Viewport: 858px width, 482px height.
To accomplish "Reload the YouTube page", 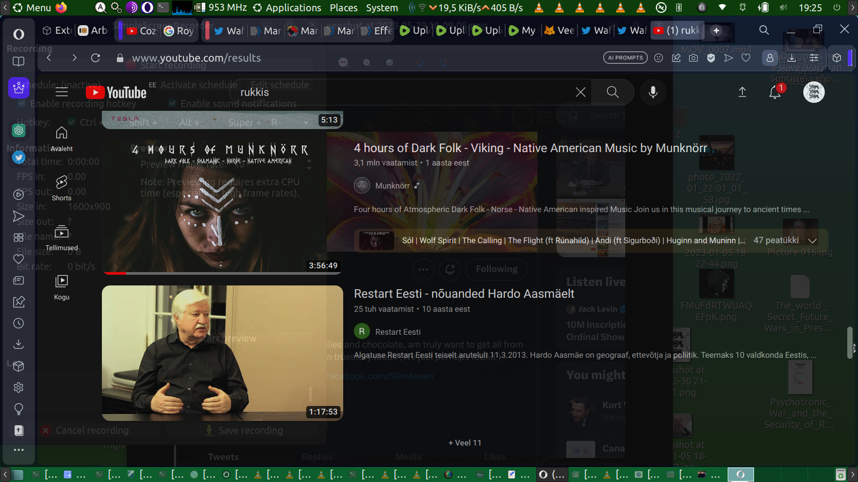I will (x=95, y=58).
